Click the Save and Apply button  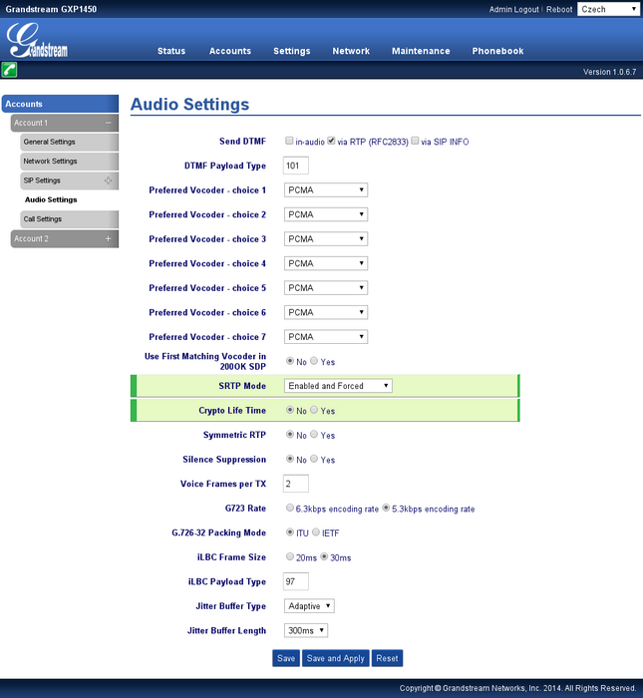point(336,658)
